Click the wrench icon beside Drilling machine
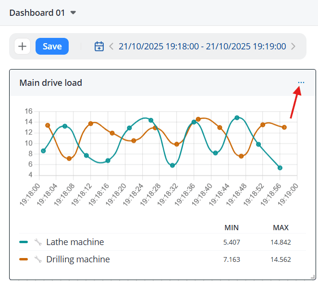This screenshot has height=282, width=318. (x=38, y=259)
